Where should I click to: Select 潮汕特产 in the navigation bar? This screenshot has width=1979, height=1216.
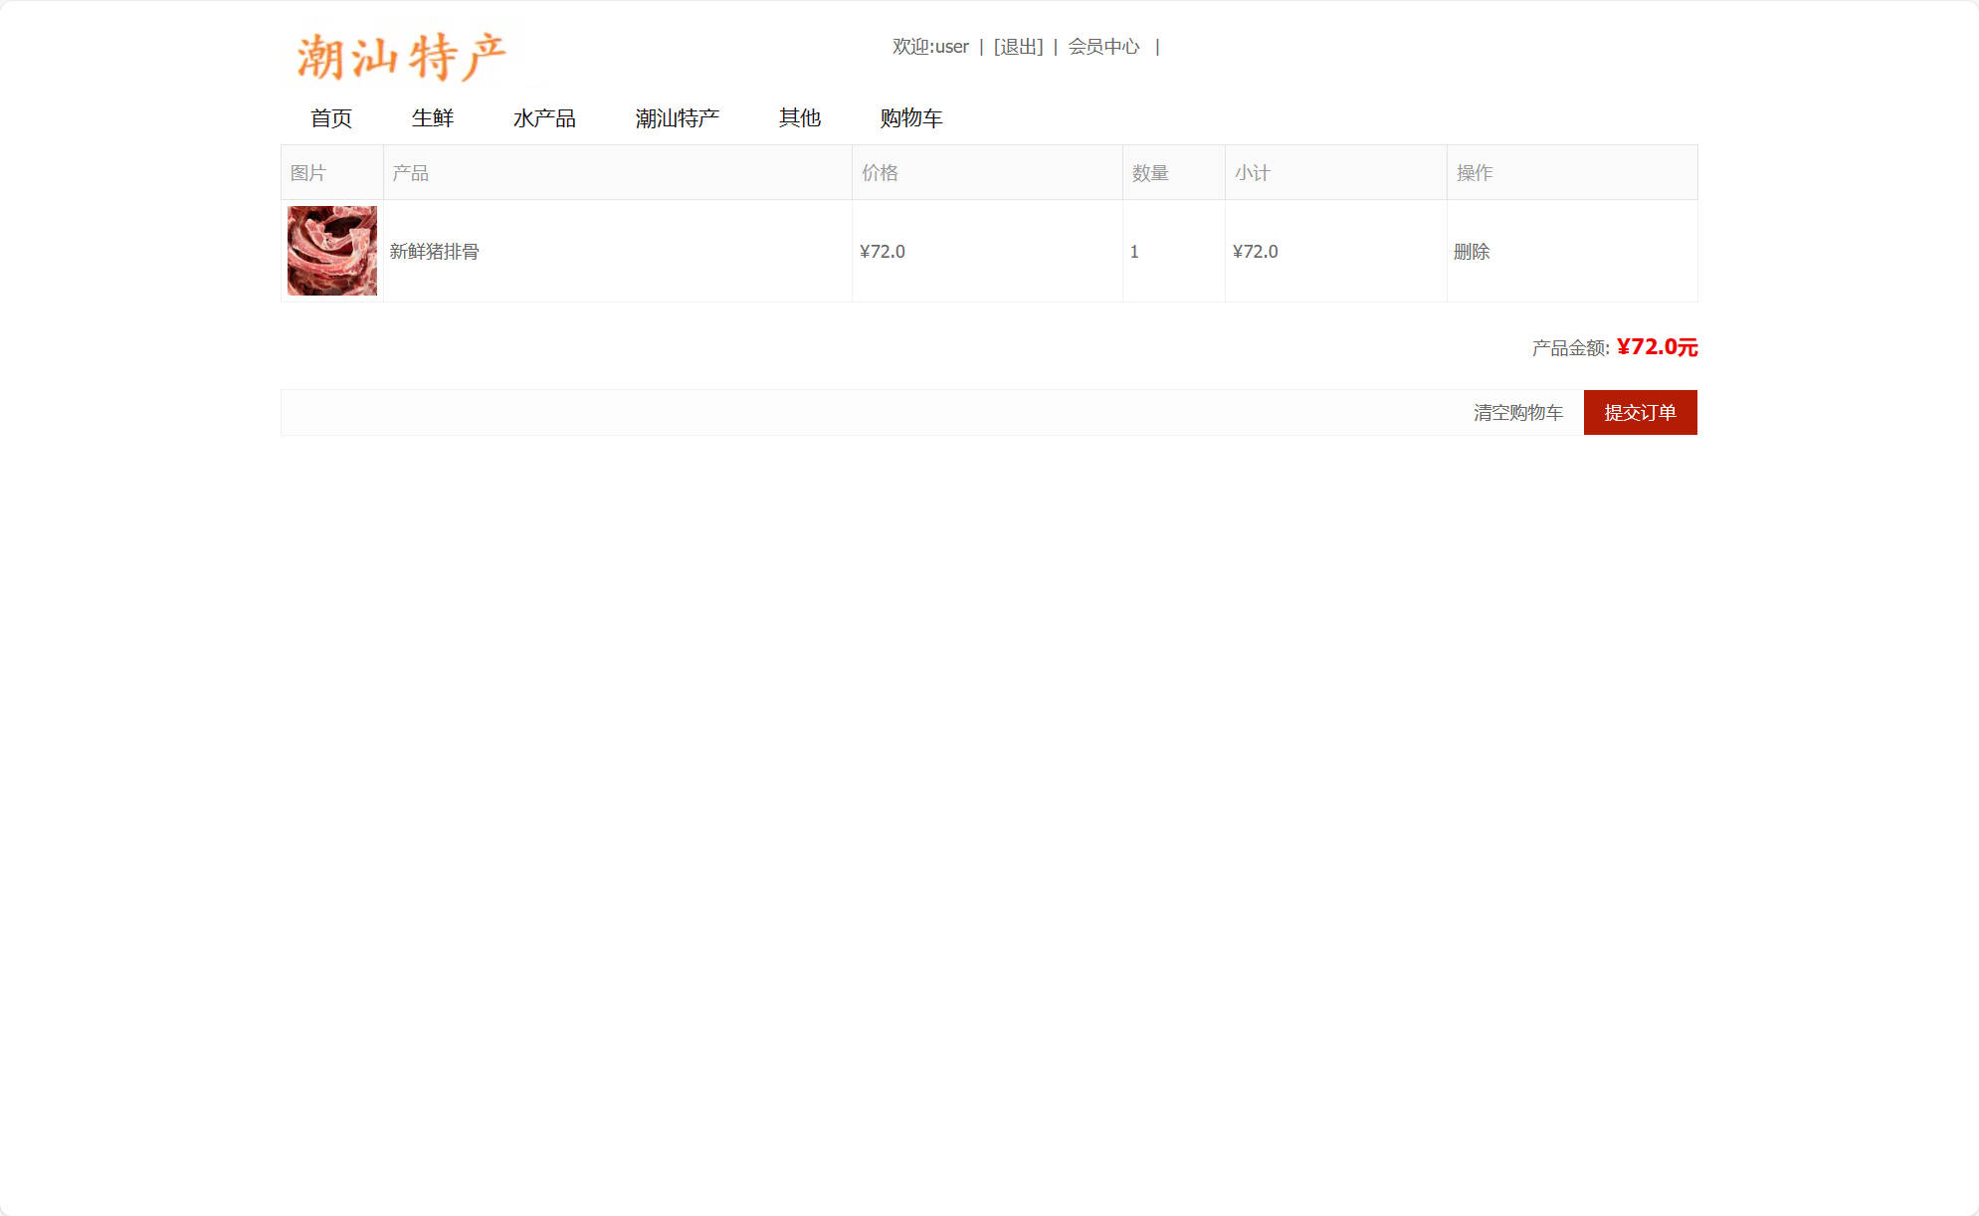pos(677,118)
